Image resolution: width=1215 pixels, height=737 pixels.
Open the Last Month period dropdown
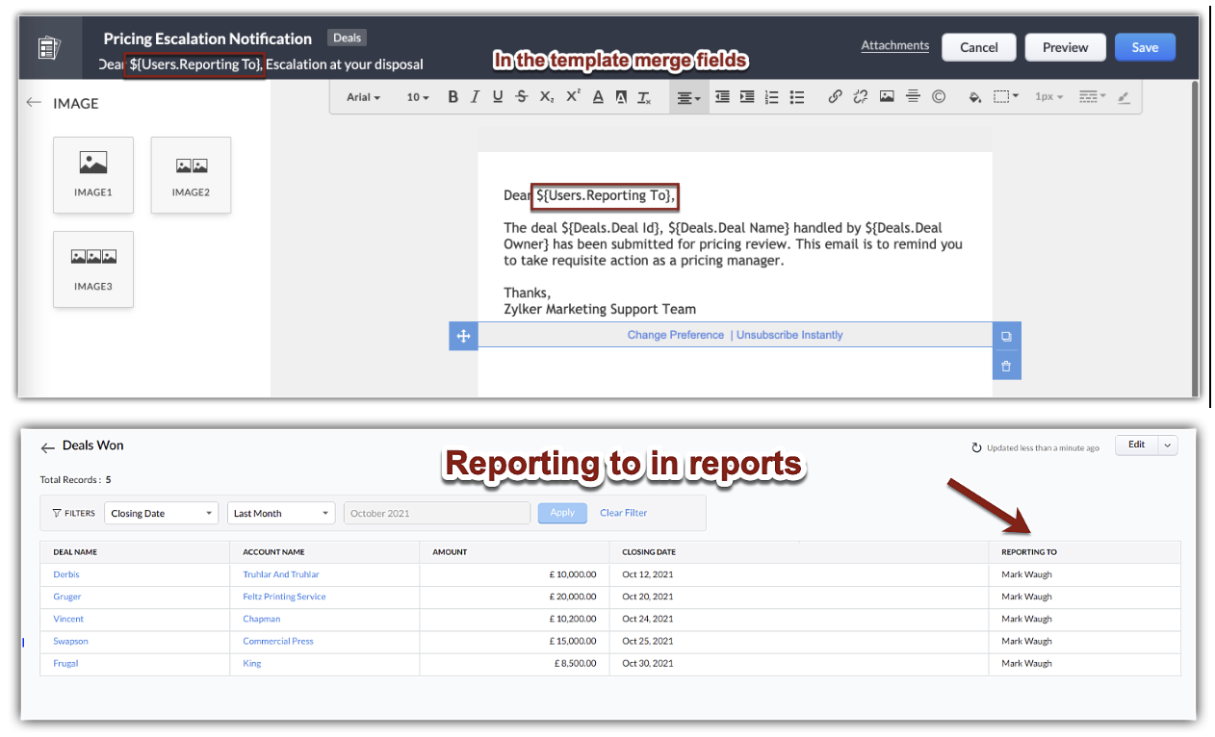[x=281, y=513]
